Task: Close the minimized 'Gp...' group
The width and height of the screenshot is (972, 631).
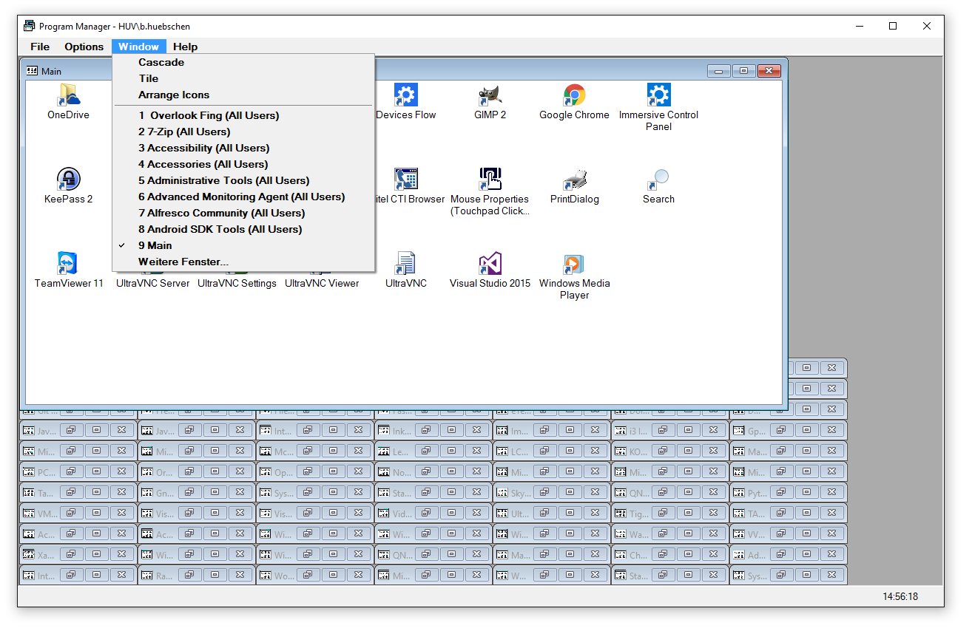Action: [x=831, y=430]
